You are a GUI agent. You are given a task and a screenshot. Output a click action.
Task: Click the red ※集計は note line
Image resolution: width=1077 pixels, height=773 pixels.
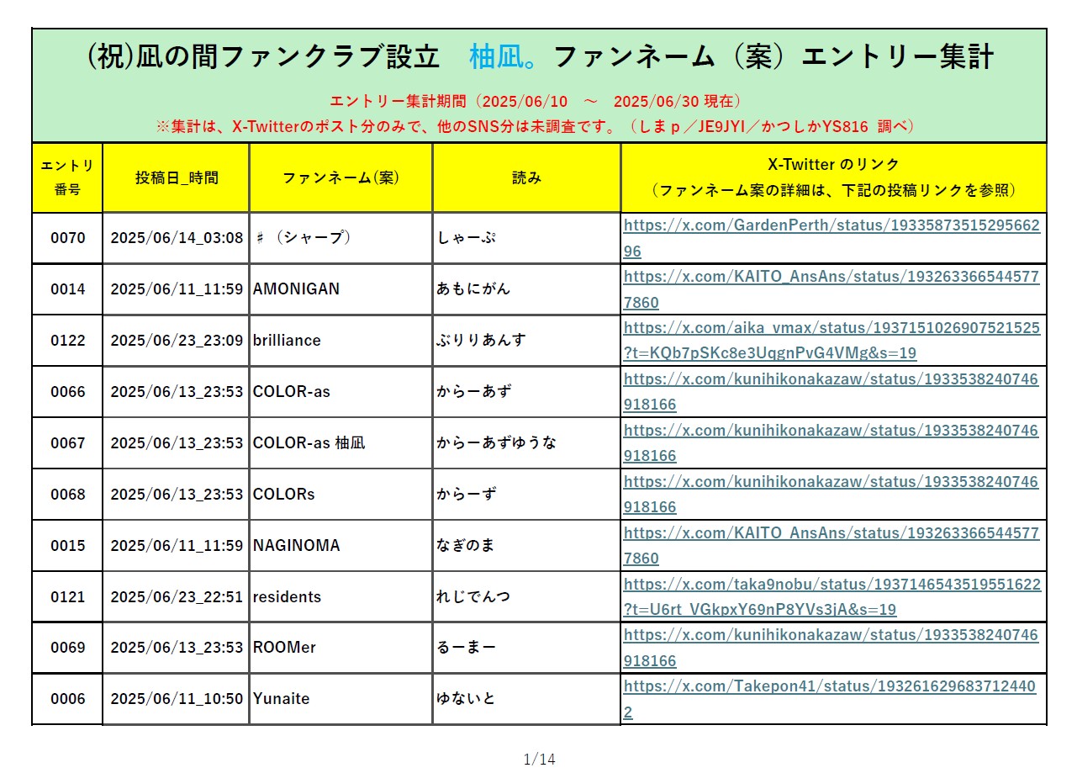click(536, 127)
